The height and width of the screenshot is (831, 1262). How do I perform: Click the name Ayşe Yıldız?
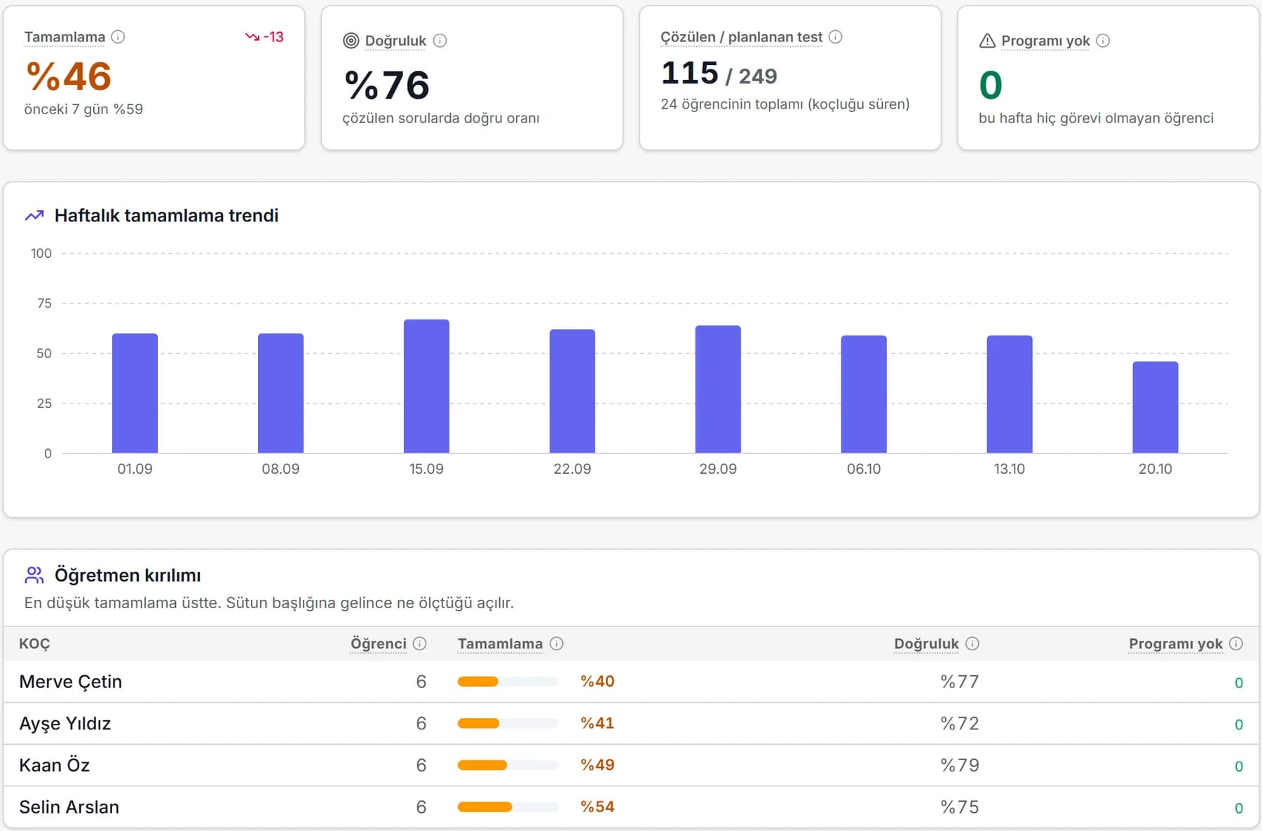65,723
